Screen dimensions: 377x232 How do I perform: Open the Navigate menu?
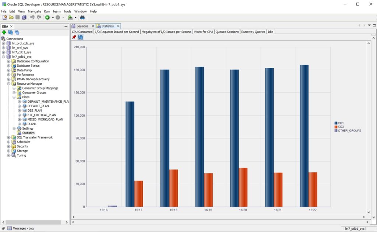coord(34,11)
